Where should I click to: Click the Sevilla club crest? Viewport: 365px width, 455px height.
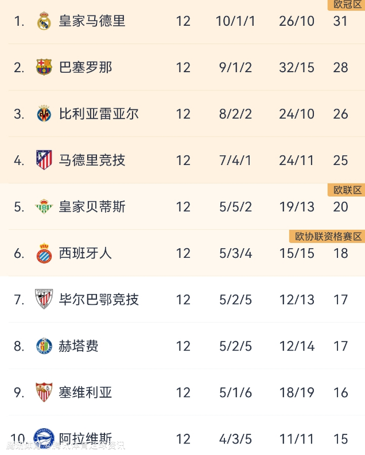(x=44, y=393)
